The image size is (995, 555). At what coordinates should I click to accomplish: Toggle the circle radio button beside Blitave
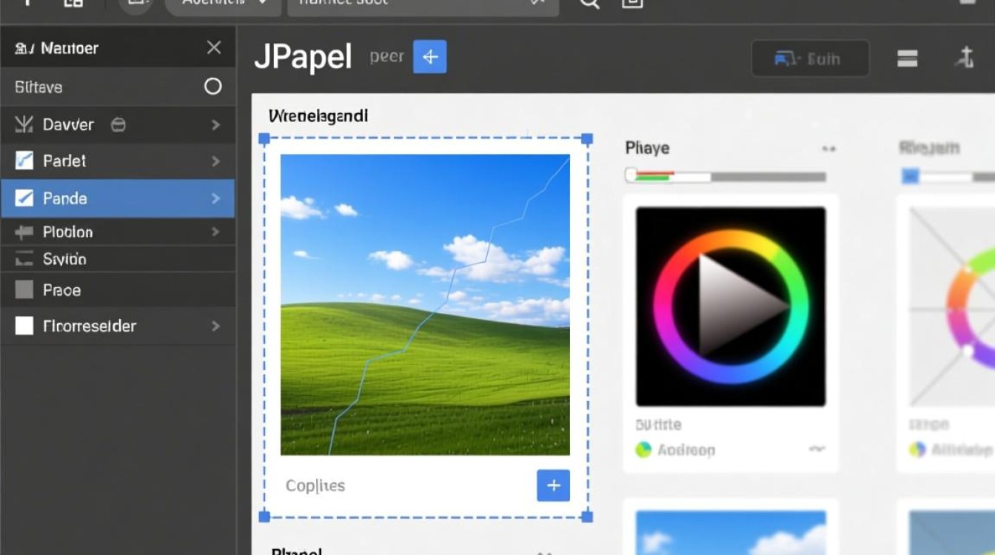212,87
